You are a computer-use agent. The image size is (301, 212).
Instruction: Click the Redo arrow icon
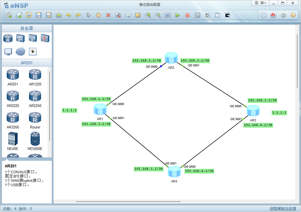[x=78, y=15]
